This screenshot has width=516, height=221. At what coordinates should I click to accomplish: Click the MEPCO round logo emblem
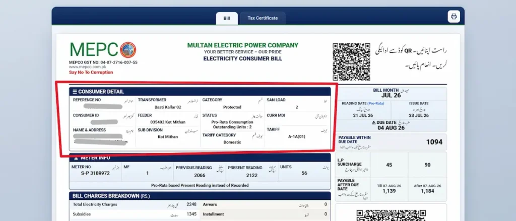128,50
